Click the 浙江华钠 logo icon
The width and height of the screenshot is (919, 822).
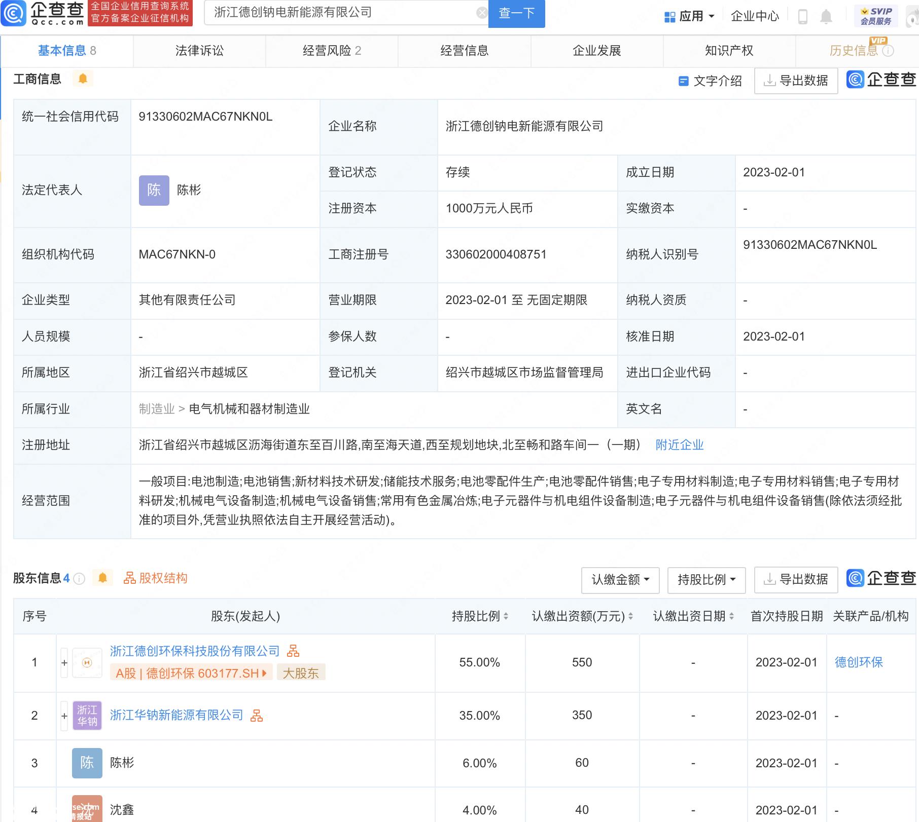pyautogui.click(x=87, y=716)
